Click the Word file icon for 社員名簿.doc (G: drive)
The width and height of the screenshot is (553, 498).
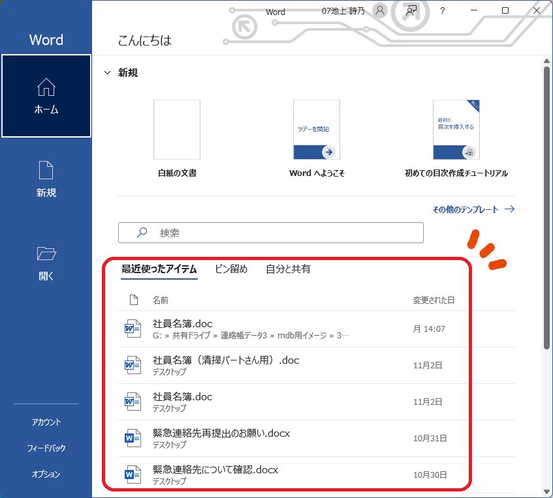point(133,329)
